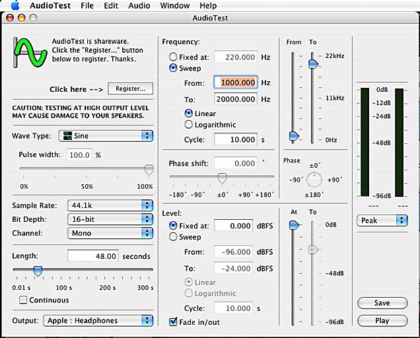The width and height of the screenshot is (420, 338).
Task: Click the Level To -24.000 field
Action: click(234, 269)
